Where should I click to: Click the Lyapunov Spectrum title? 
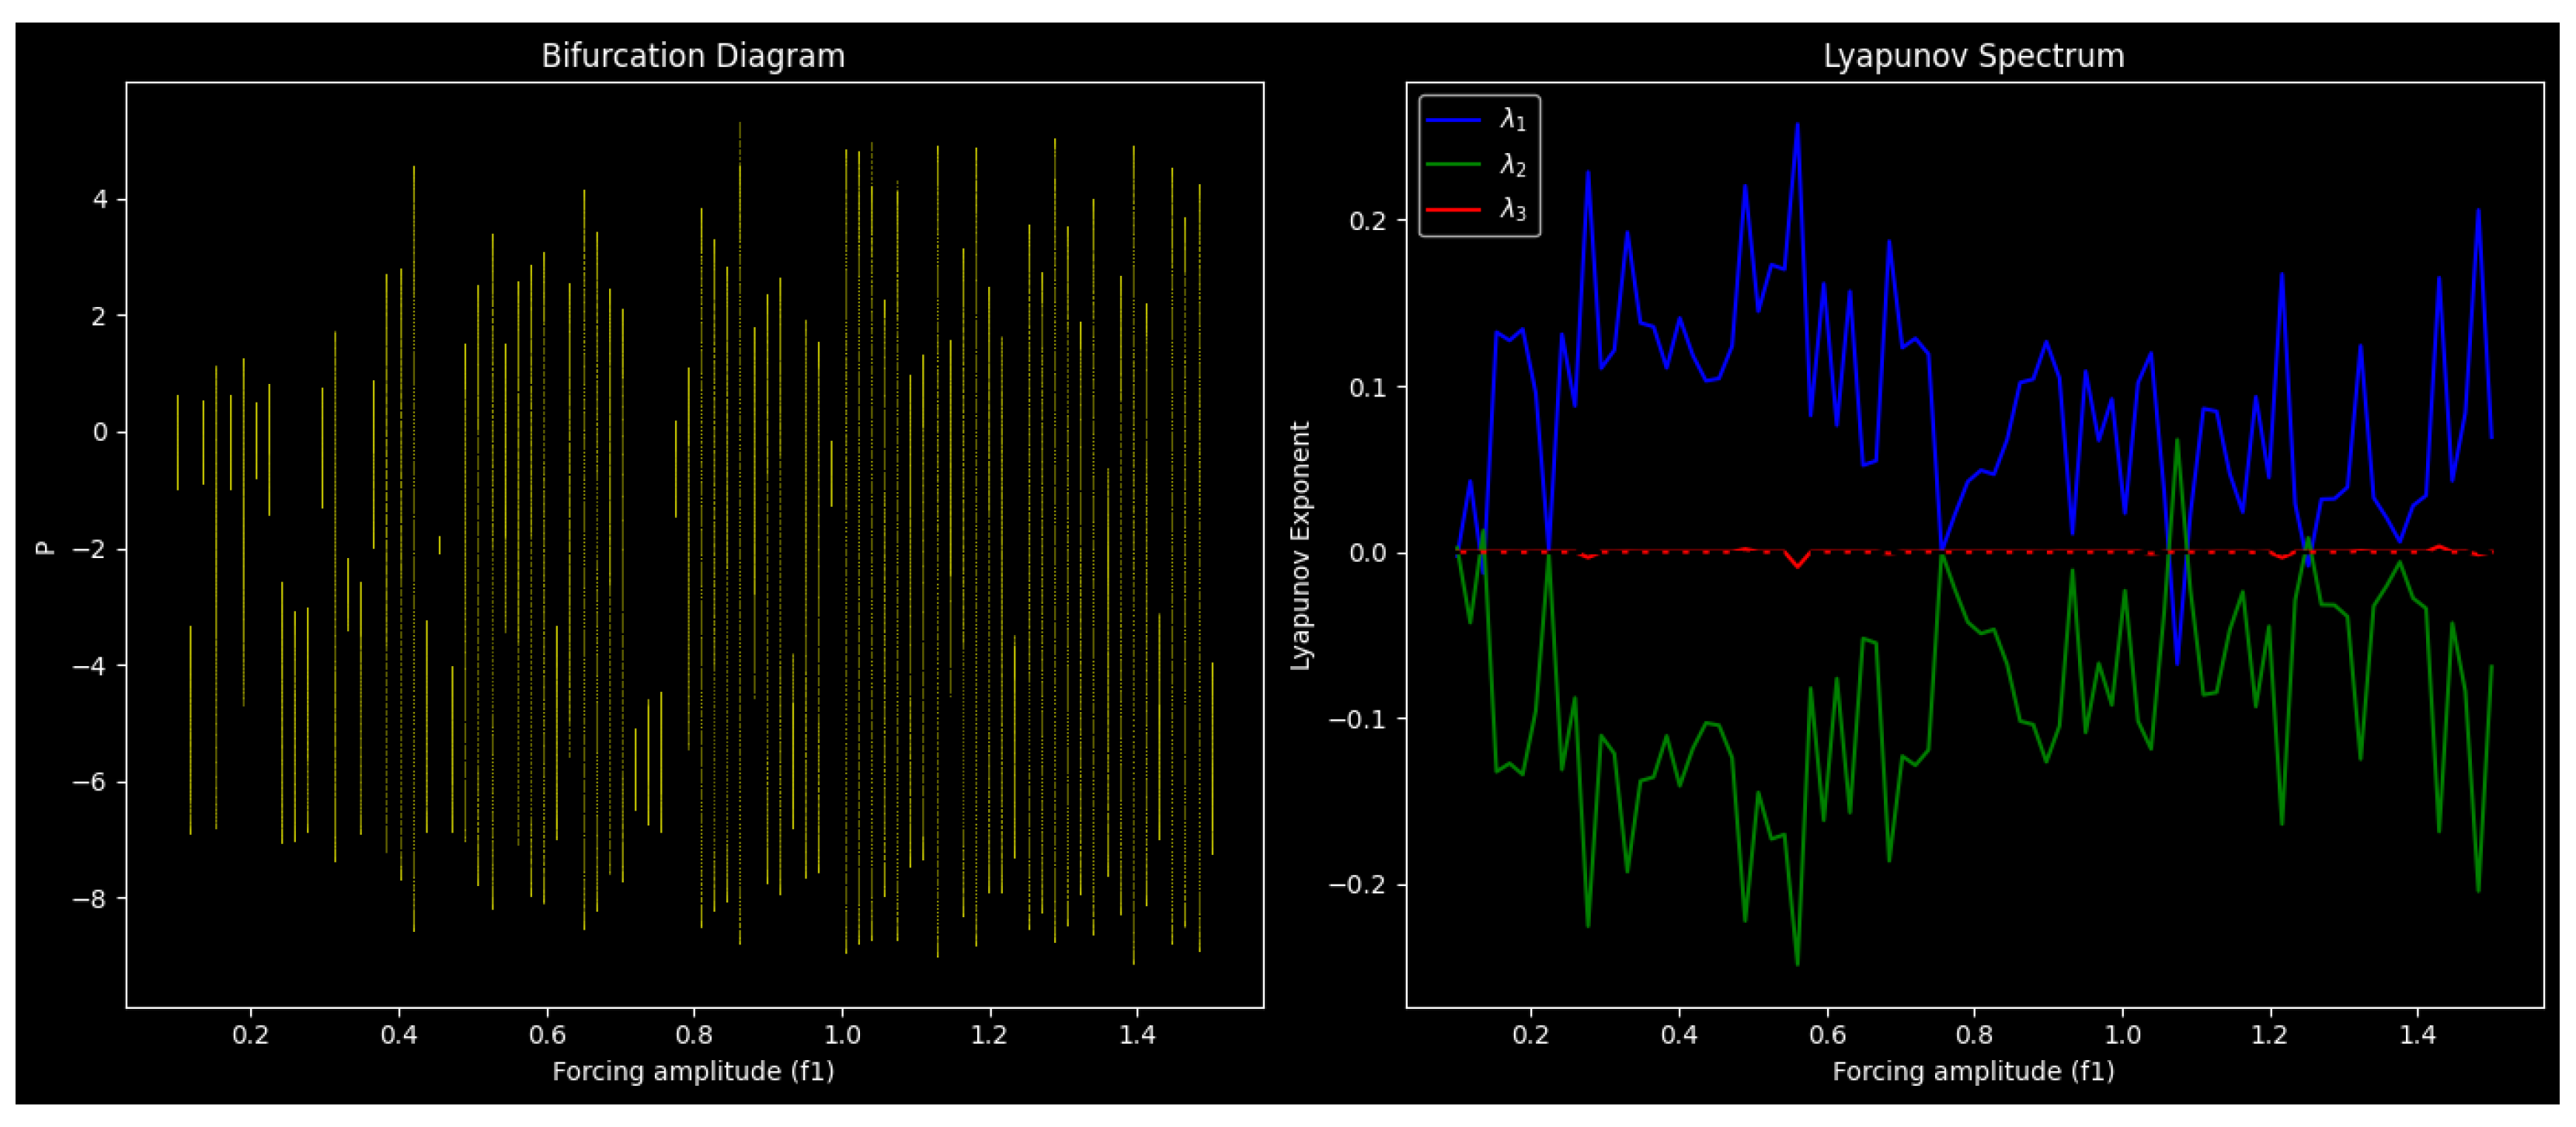(1973, 56)
